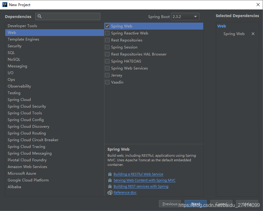Tick the Spring Session checkbox
The width and height of the screenshot is (263, 211).
pos(107,47)
